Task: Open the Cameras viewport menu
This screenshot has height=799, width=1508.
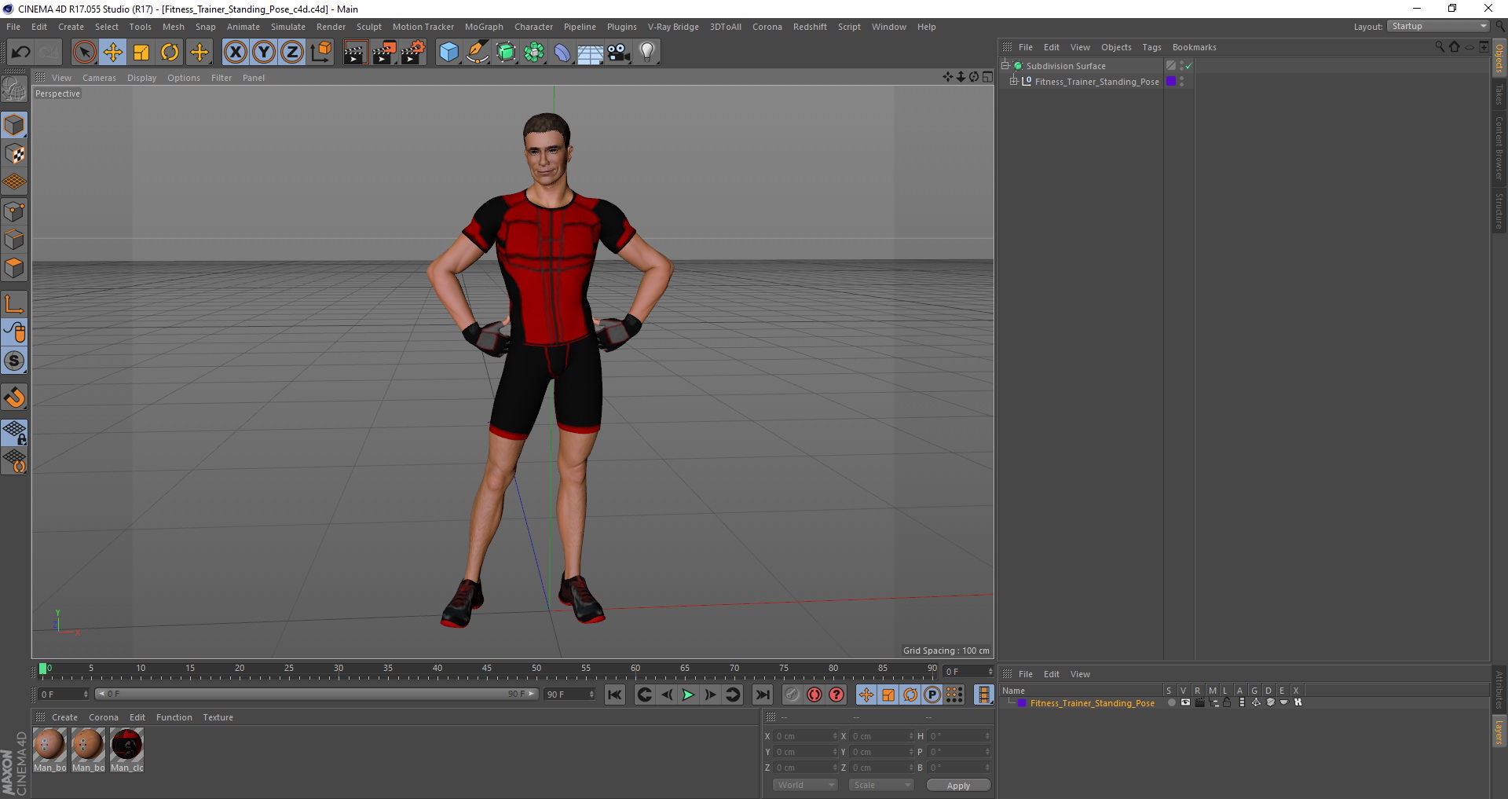Action: pos(99,78)
